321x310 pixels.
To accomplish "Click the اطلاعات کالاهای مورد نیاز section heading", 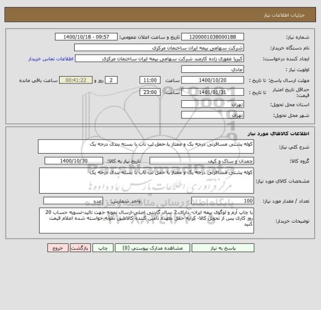I will point(279,134).
